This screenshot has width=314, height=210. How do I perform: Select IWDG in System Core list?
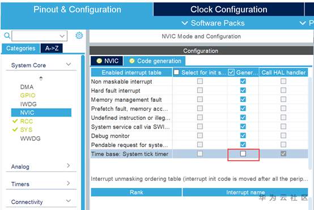(x=28, y=104)
